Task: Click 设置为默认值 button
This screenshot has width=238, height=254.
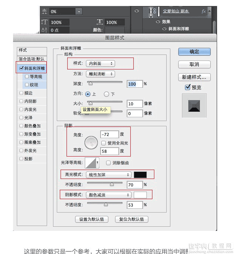Action: [92, 219]
